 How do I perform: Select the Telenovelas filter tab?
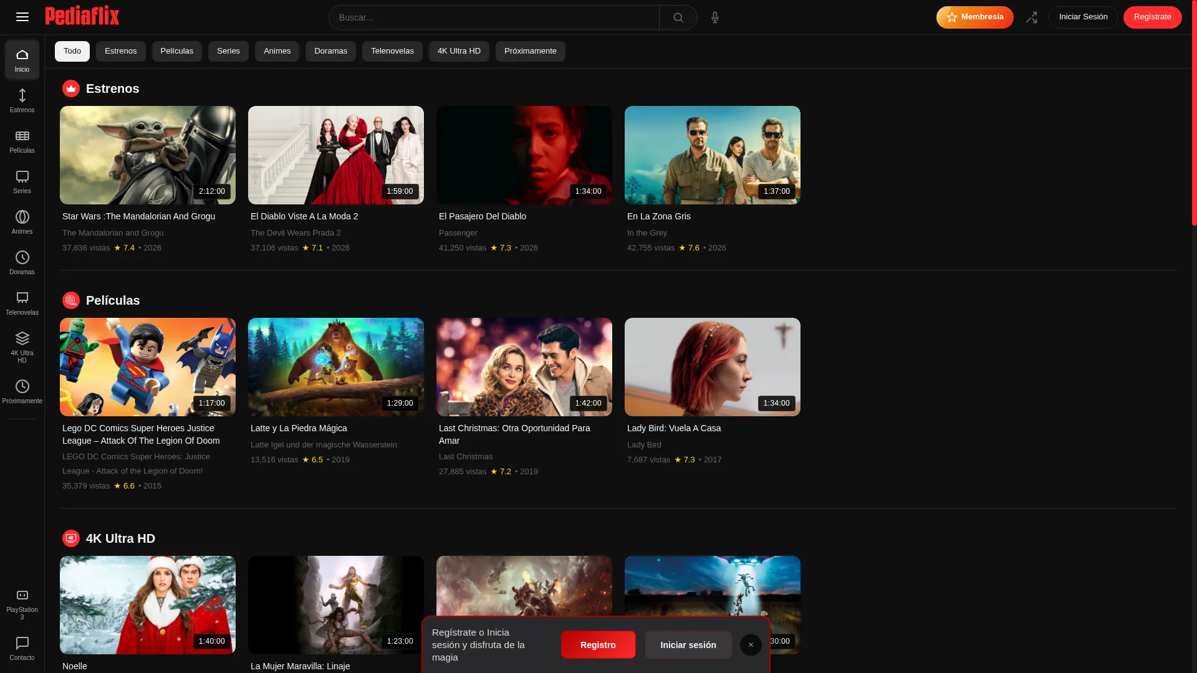tap(392, 51)
